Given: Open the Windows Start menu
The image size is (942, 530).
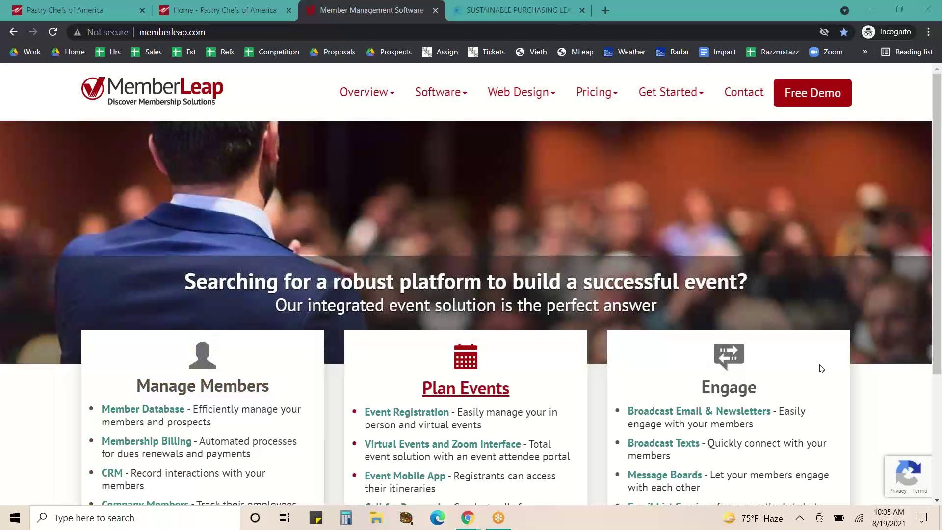Looking at the screenshot, I should [x=15, y=518].
